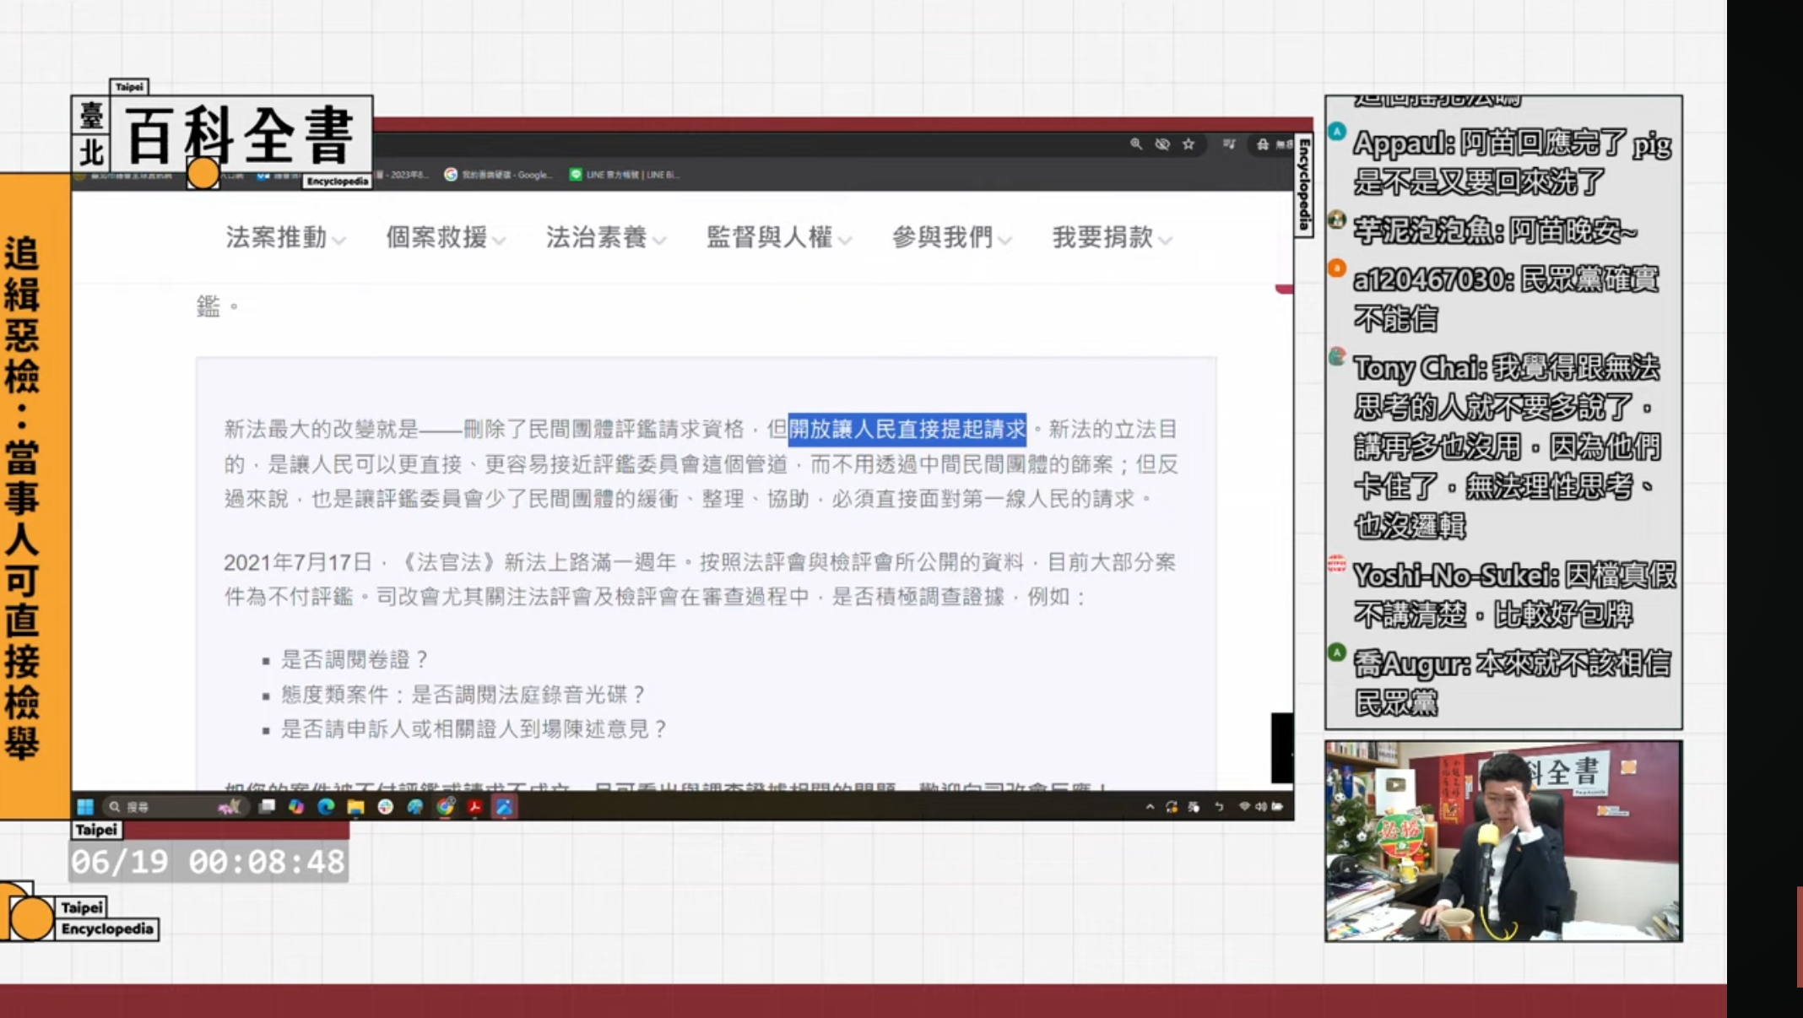Click Appaul's avatar in chat
The width and height of the screenshot is (1803, 1018).
(1337, 131)
